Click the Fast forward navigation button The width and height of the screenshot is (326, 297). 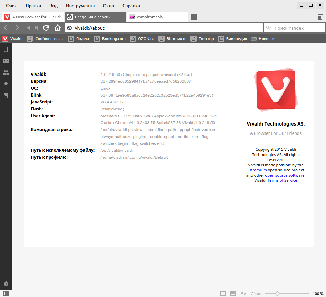[36, 28]
